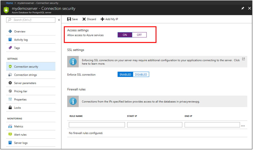Image resolution: width=253 pixels, height=150 pixels.
Task: Open the Server logs page
Action: coord(31,143)
